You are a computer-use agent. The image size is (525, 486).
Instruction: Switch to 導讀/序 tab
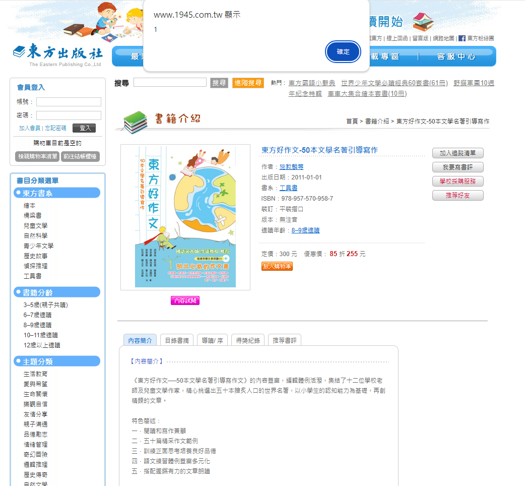(x=212, y=340)
